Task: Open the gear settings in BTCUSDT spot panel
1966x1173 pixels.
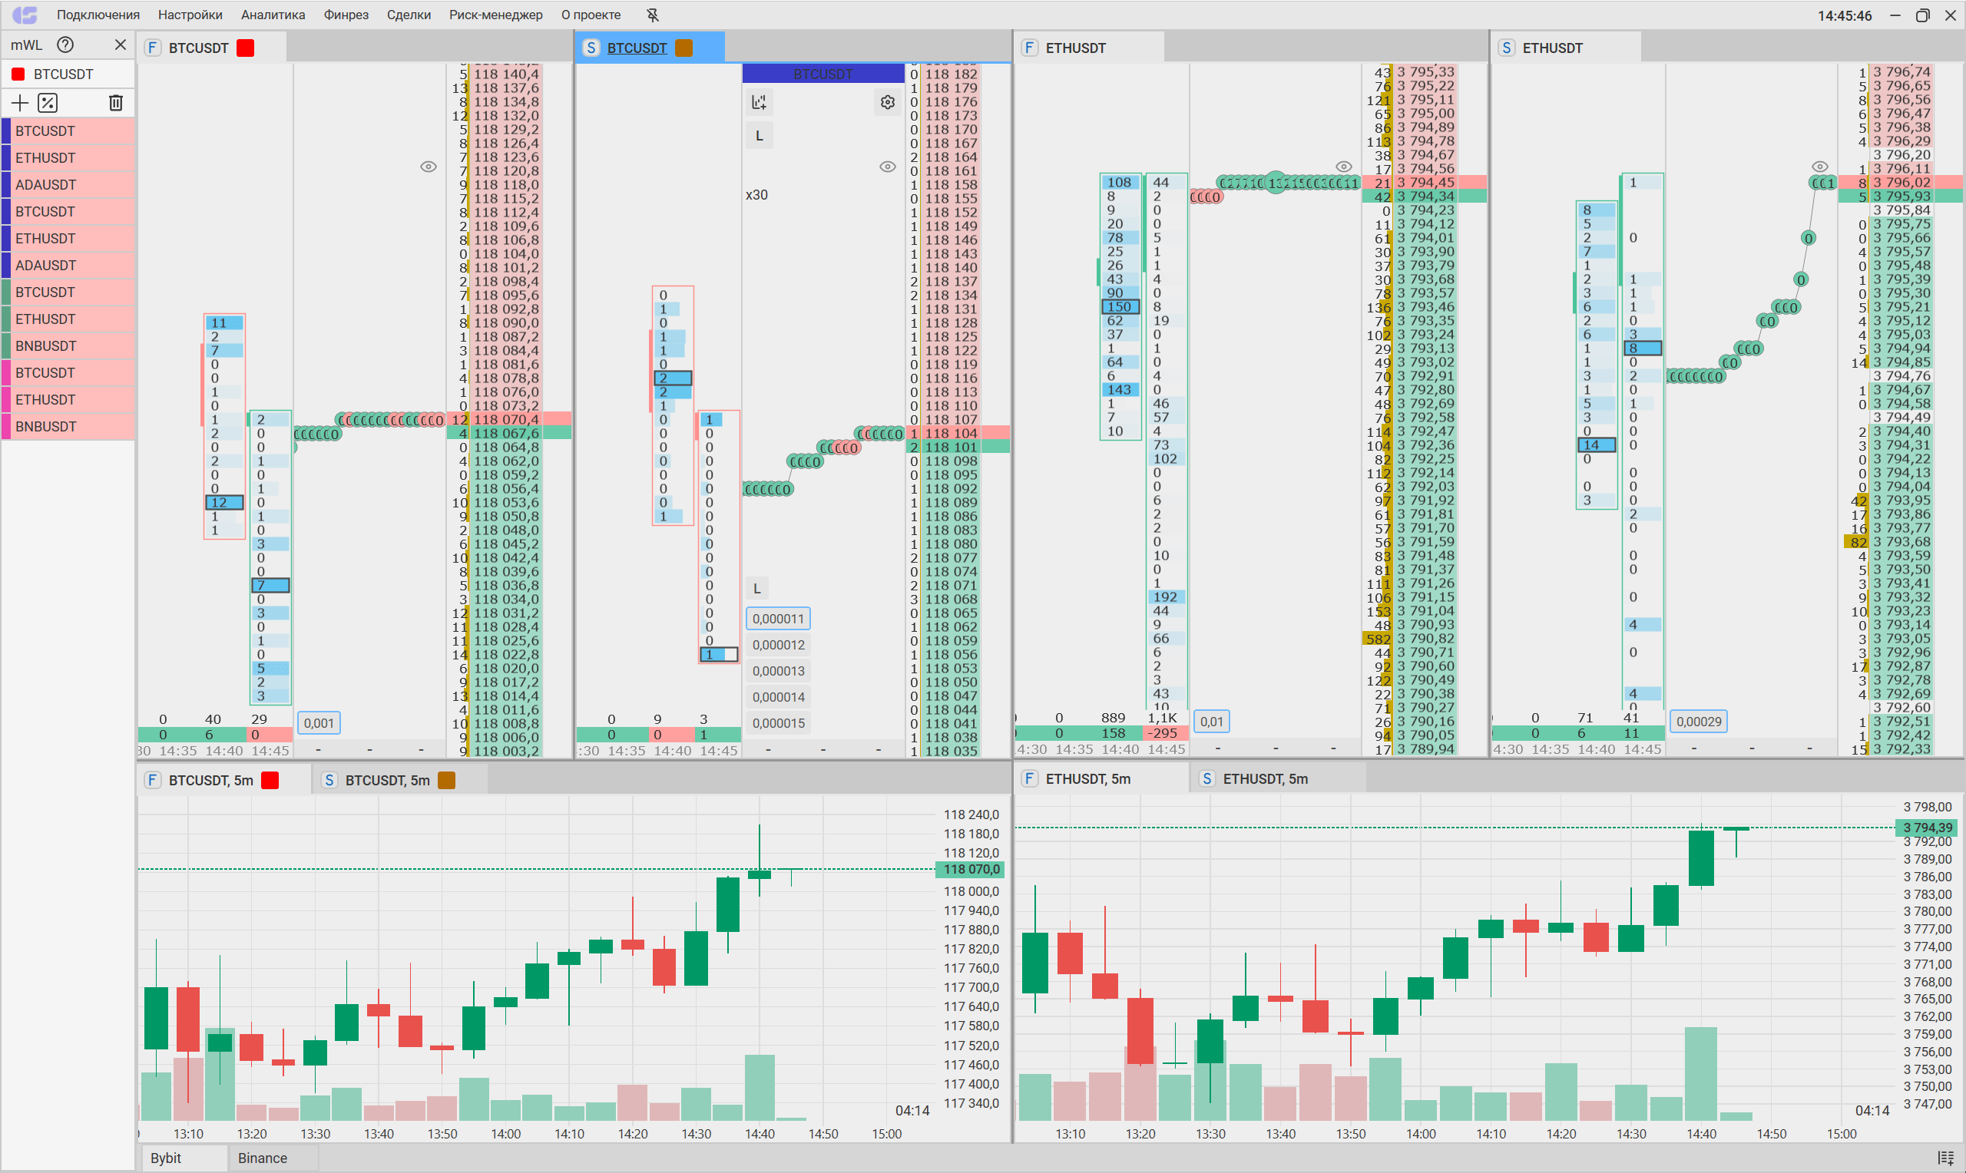Action: tap(887, 103)
